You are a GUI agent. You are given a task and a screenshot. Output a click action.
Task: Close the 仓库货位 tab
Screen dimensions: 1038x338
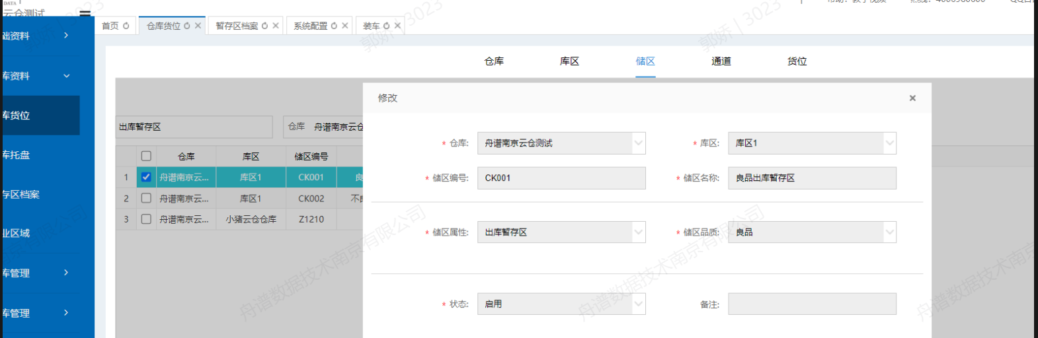click(x=198, y=26)
